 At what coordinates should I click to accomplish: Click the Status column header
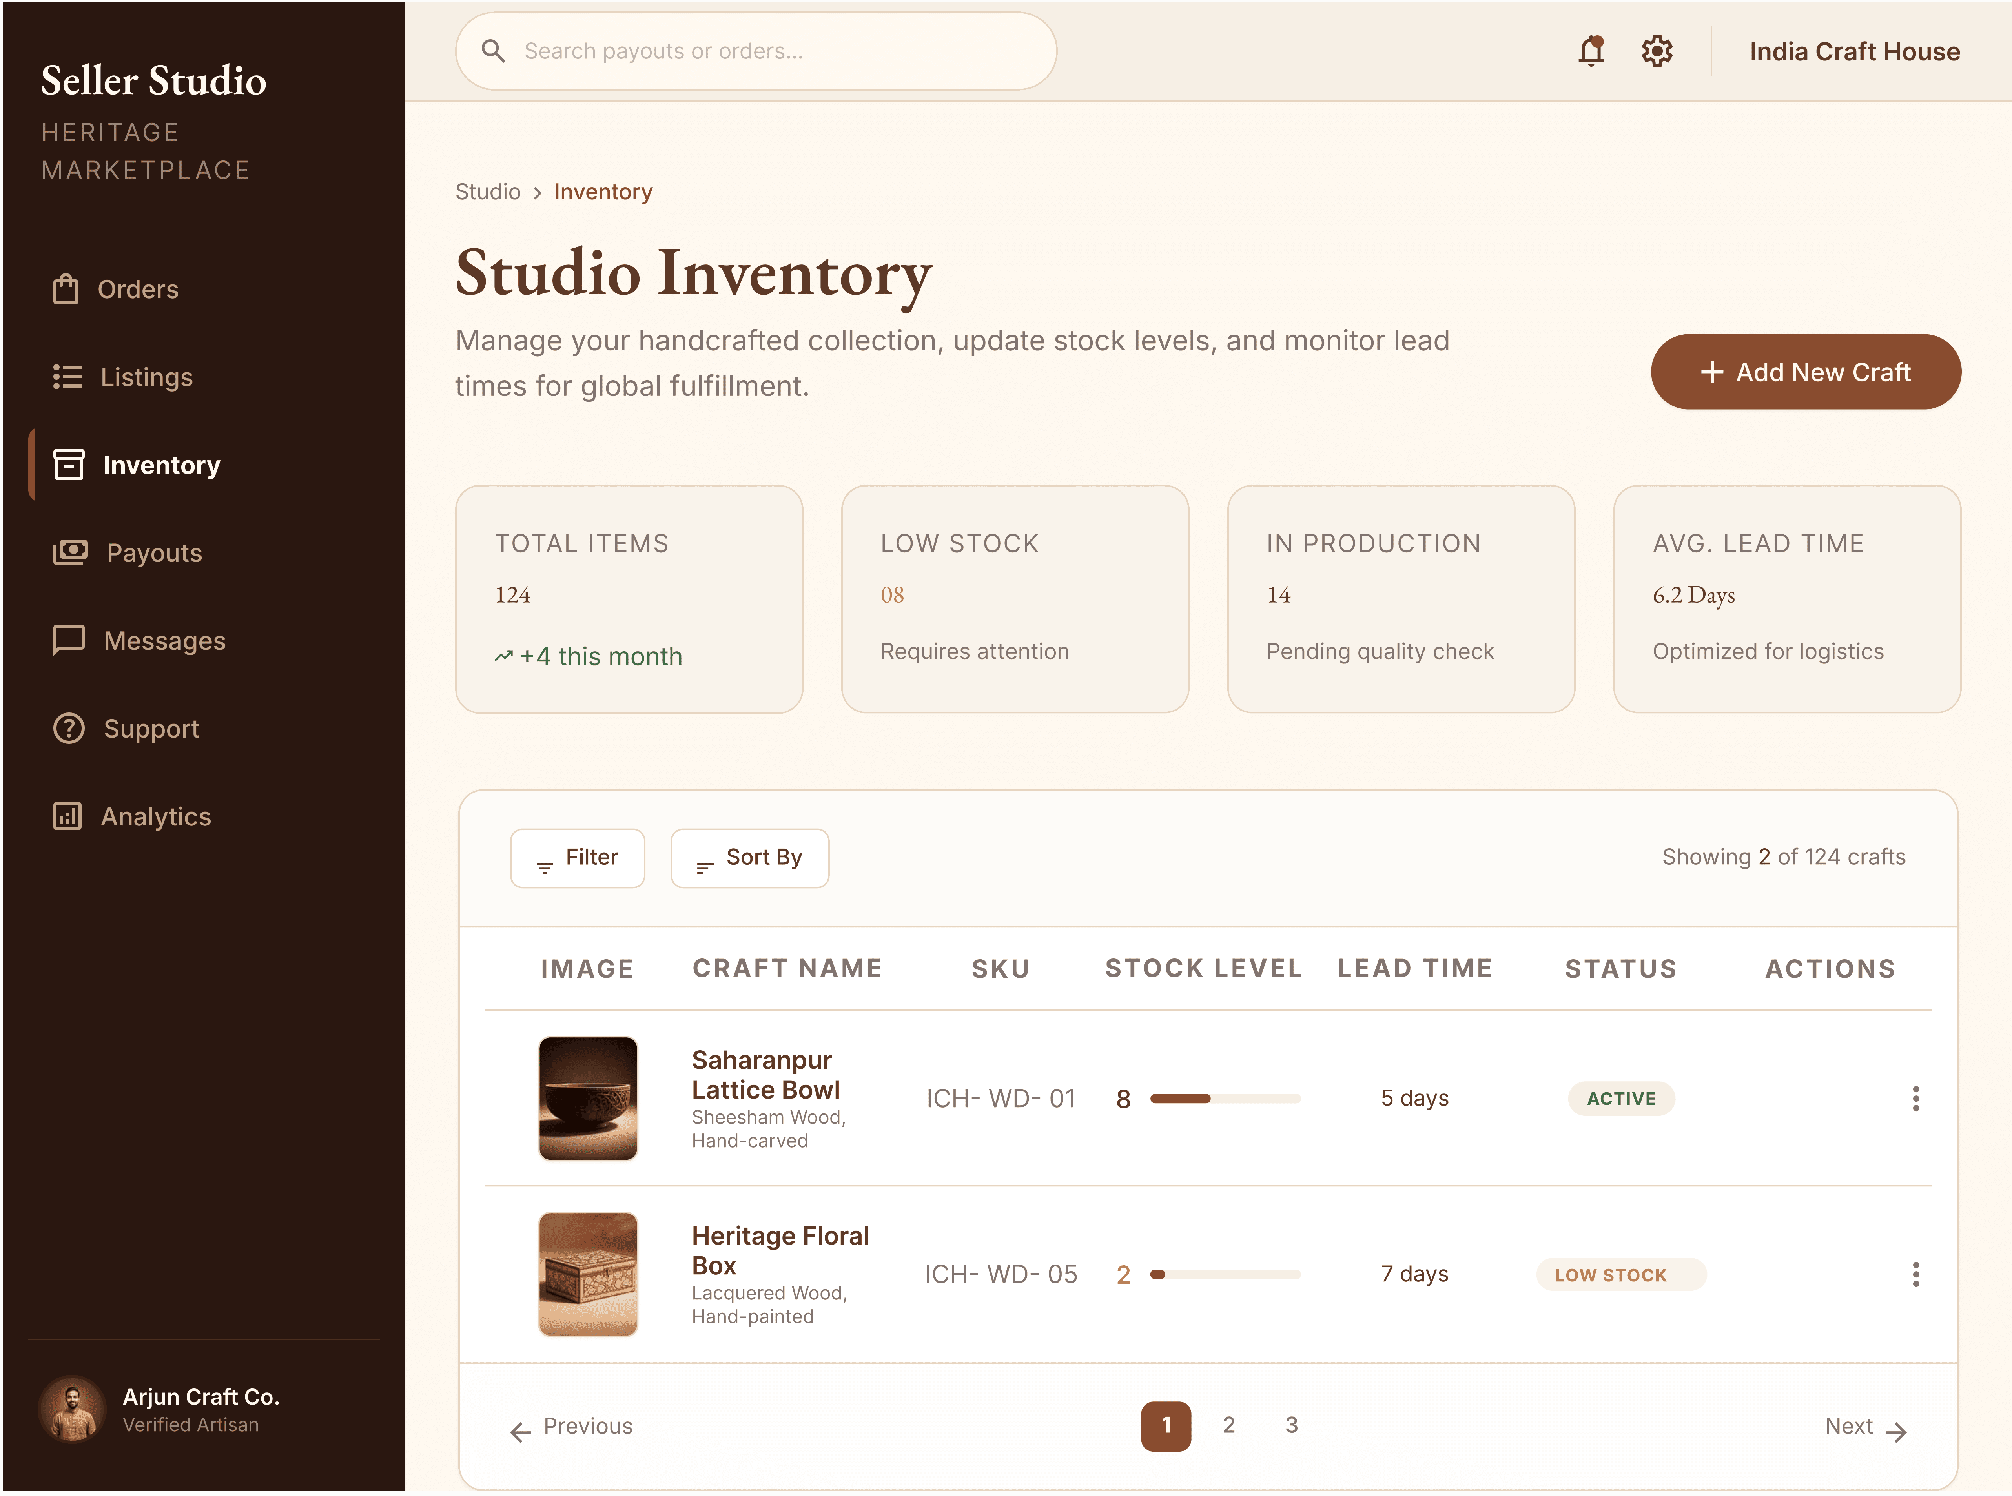pos(1621,969)
